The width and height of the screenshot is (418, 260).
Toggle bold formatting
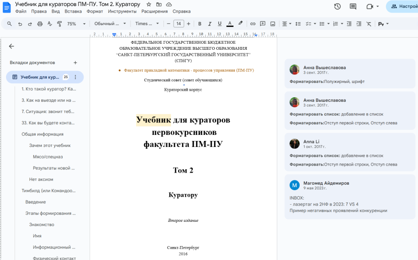coord(200,24)
